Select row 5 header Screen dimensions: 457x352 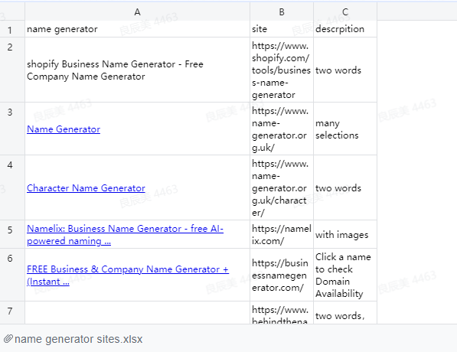10,234
